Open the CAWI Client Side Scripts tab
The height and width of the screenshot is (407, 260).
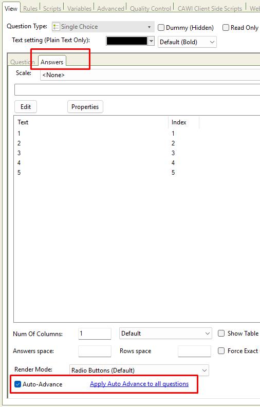coord(210,9)
